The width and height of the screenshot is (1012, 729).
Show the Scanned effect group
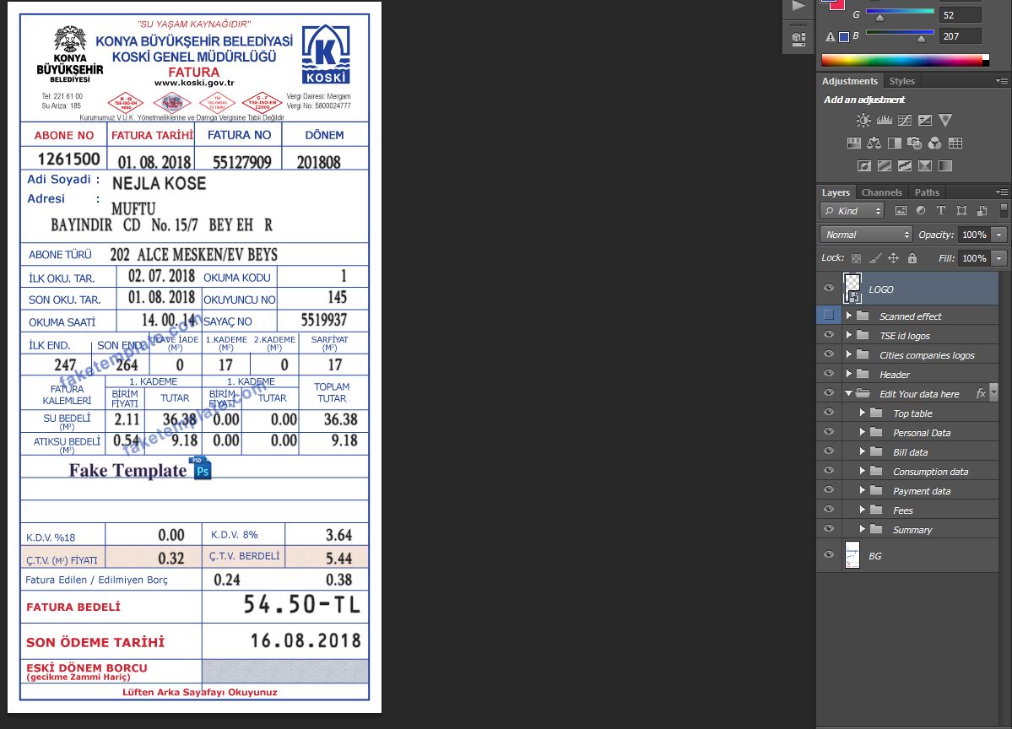828,316
